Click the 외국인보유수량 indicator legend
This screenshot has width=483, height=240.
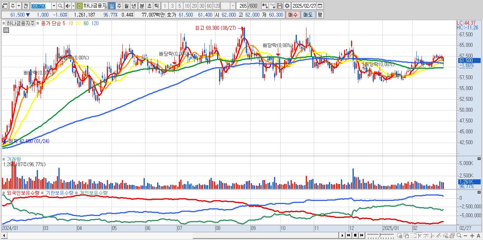click(23, 192)
